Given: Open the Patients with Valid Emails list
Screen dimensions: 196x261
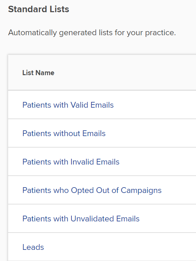Looking at the screenshot, I should pos(68,105).
